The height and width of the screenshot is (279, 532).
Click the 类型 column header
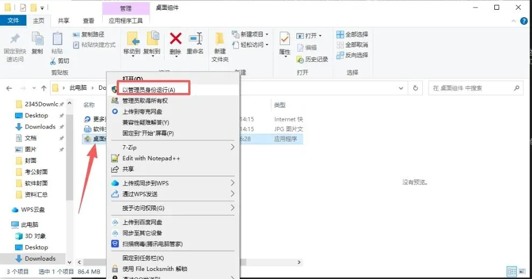coord(280,105)
